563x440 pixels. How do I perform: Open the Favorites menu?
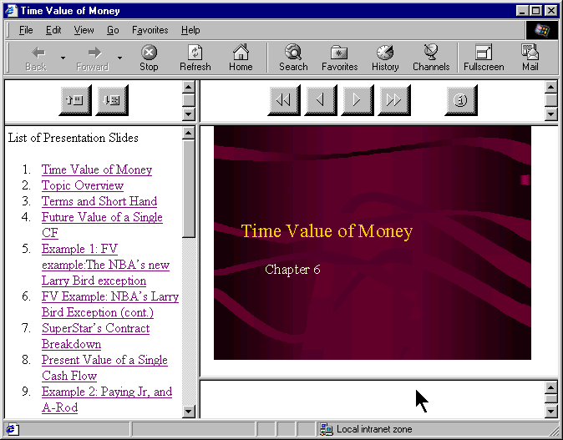tap(150, 30)
